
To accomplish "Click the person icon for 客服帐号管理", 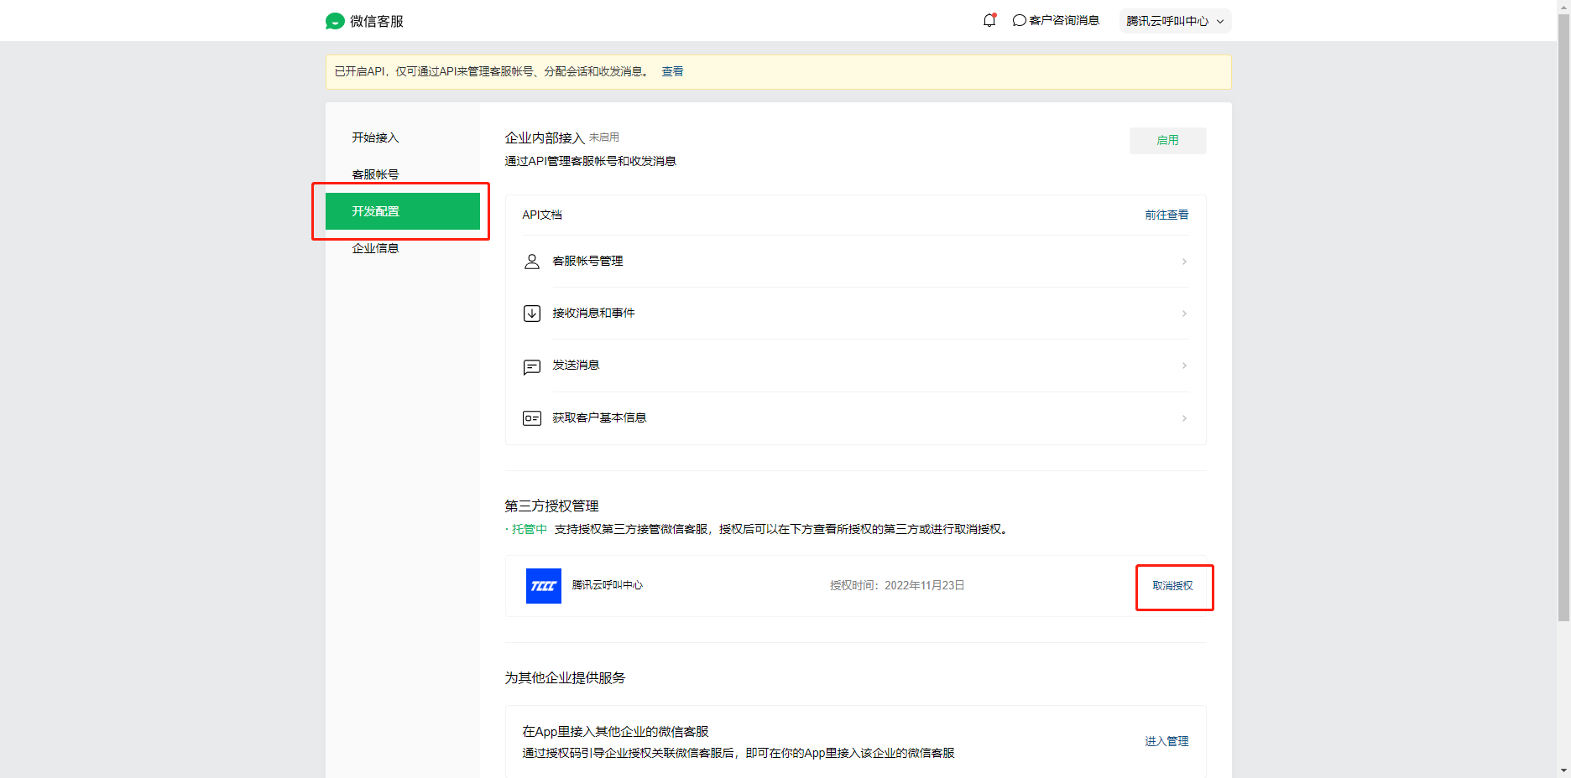I will tap(532, 262).
